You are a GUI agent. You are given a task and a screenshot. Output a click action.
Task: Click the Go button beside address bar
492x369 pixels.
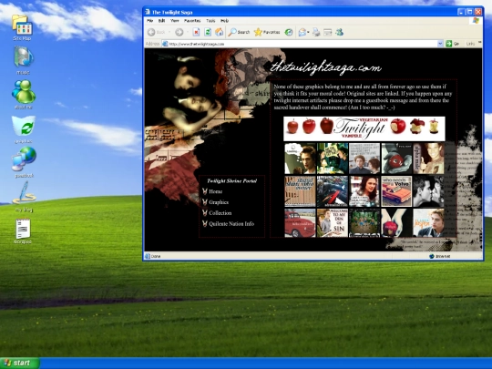pos(453,44)
